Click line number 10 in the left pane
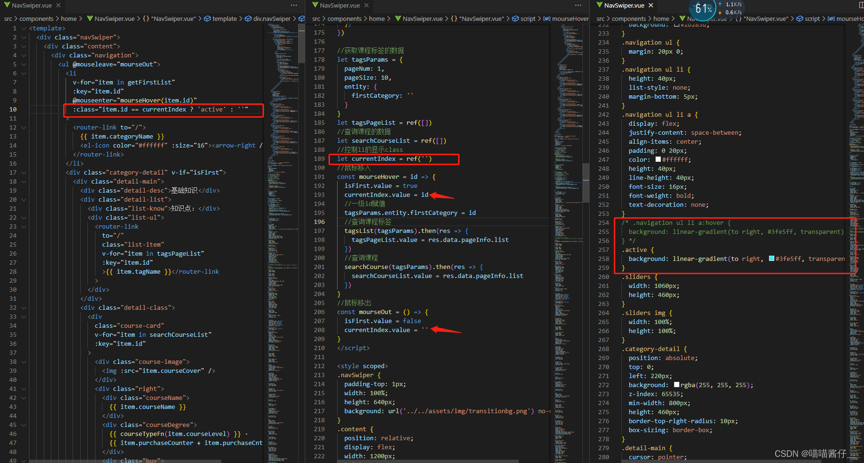This screenshot has height=463, width=864. point(13,110)
